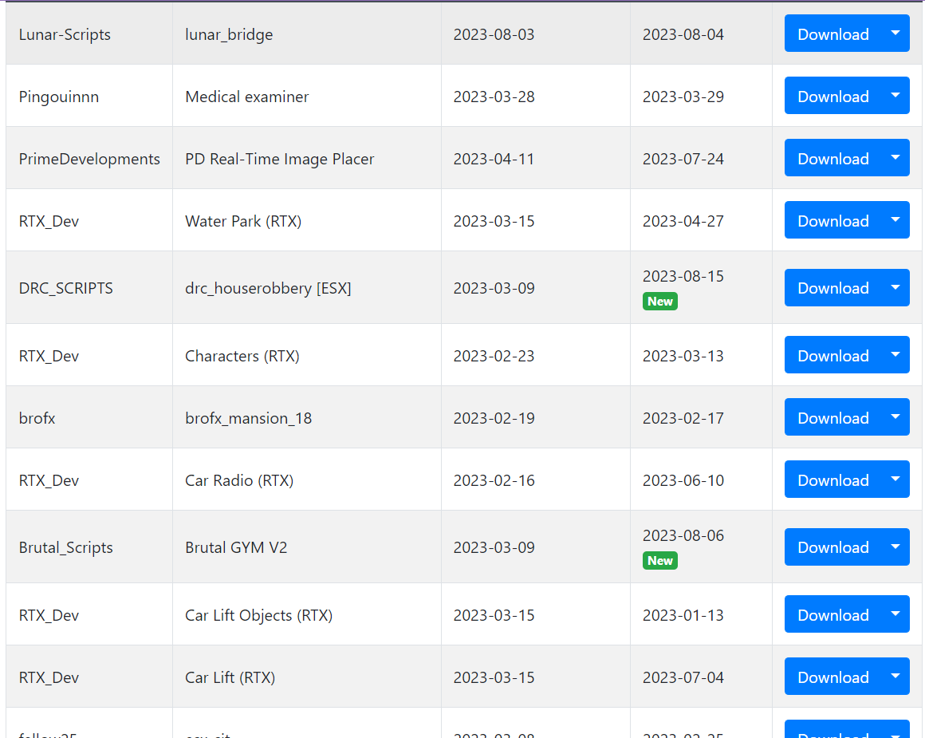Select date 2023-08-03 in lunar_bridge row
Image resolution: width=925 pixels, height=738 pixels.
(x=494, y=34)
